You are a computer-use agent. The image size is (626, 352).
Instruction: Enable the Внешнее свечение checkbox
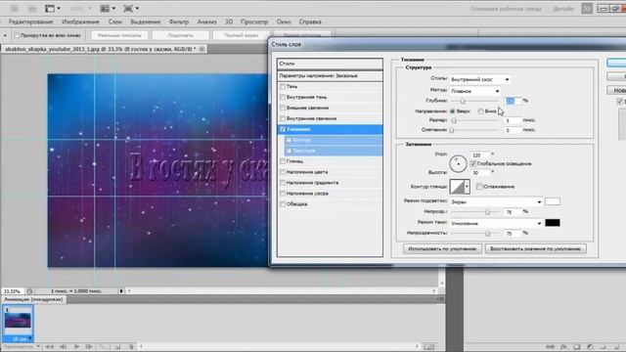point(283,108)
